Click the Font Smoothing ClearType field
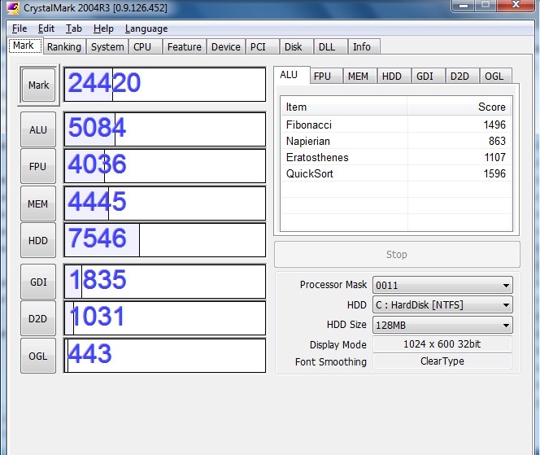This screenshot has width=540, height=455. pyautogui.click(x=442, y=361)
